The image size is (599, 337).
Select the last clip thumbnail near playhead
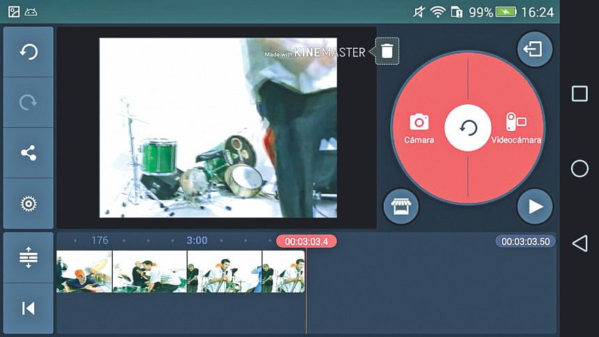283,272
